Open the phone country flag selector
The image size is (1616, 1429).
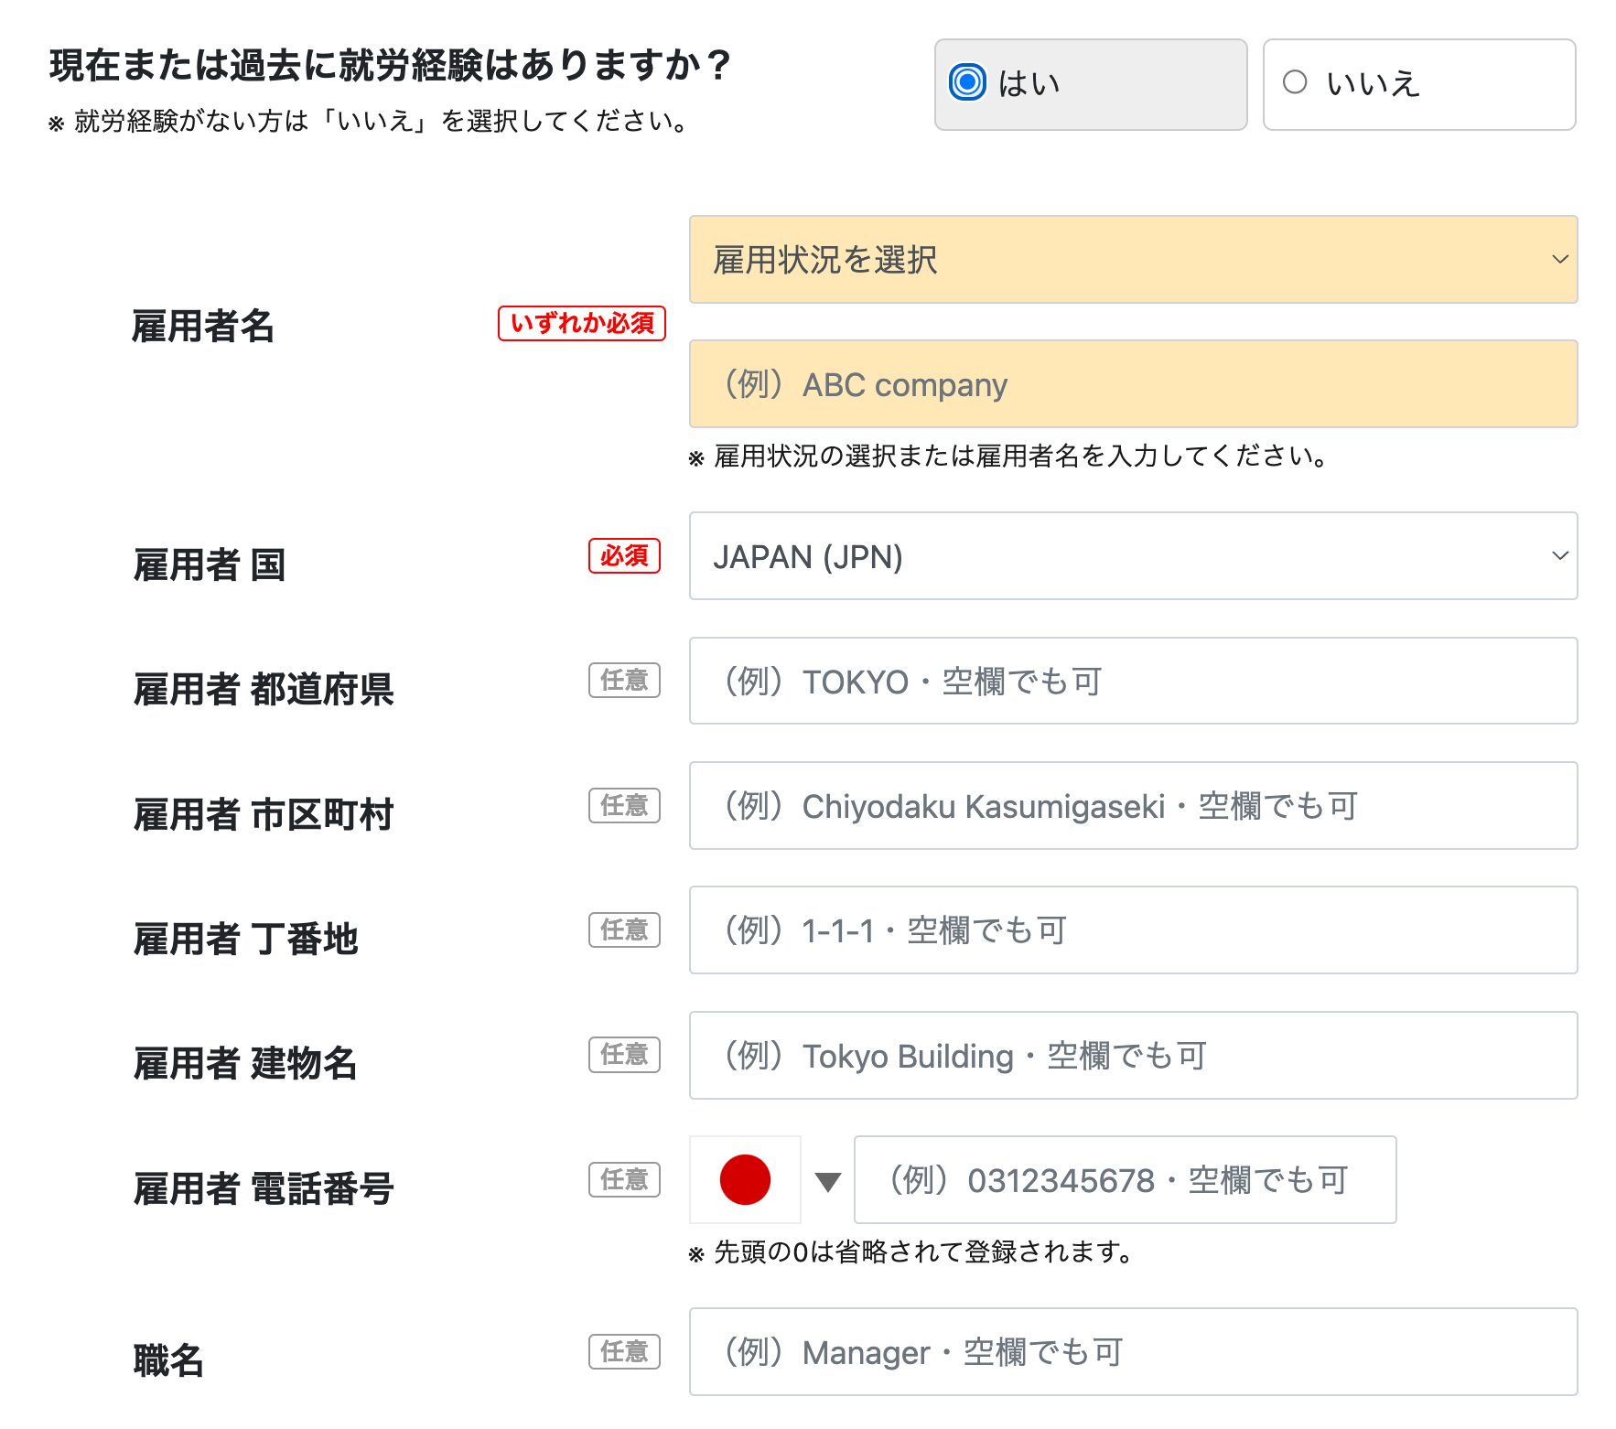pos(744,1180)
